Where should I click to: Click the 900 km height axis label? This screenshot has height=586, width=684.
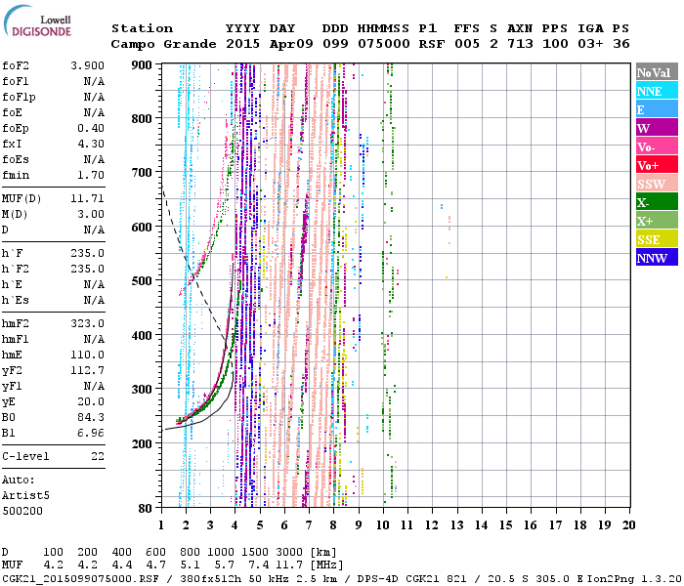(142, 65)
